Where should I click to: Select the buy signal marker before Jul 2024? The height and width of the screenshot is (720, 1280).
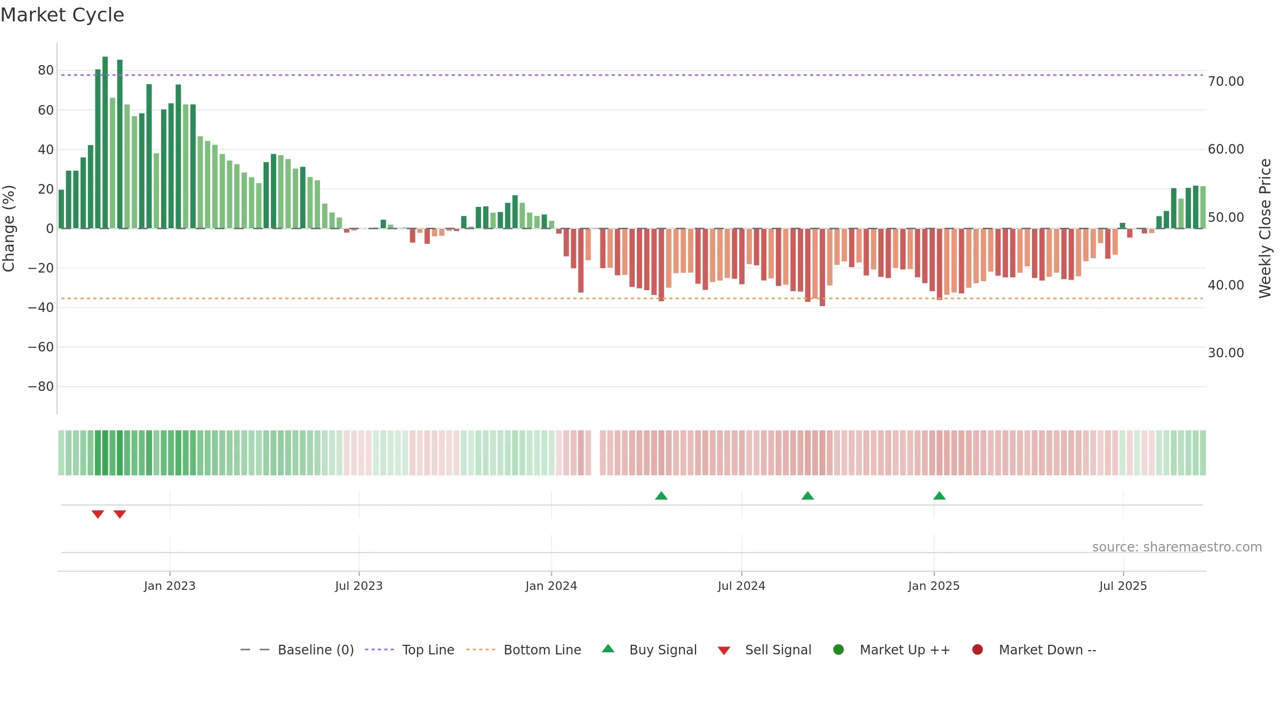661,495
